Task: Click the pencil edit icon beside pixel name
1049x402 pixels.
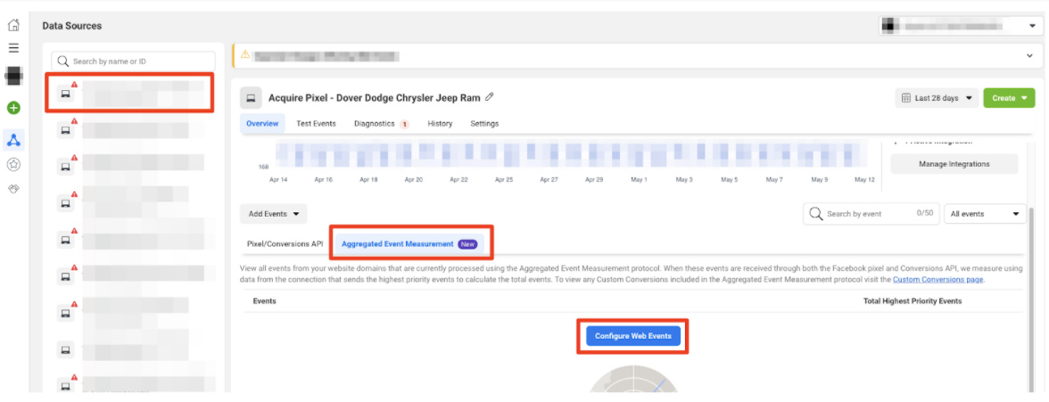Action: click(489, 97)
